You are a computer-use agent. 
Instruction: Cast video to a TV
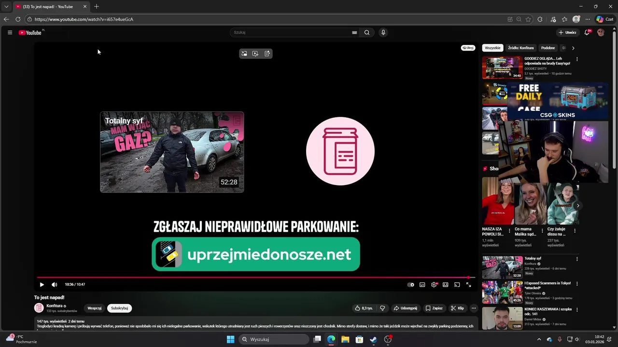tap(457, 284)
